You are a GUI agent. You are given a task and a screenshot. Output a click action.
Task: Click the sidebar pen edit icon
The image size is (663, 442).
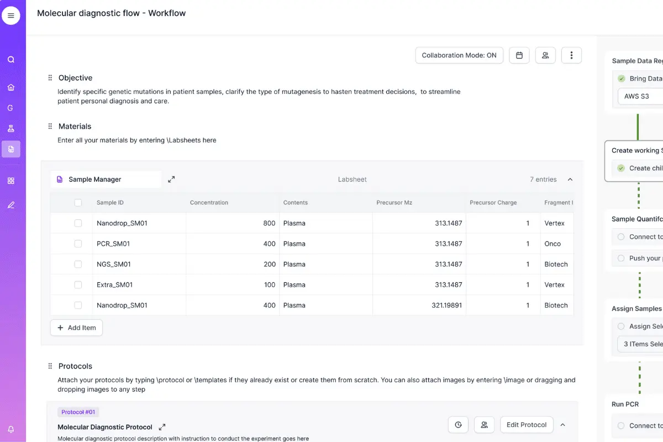coord(11,205)
